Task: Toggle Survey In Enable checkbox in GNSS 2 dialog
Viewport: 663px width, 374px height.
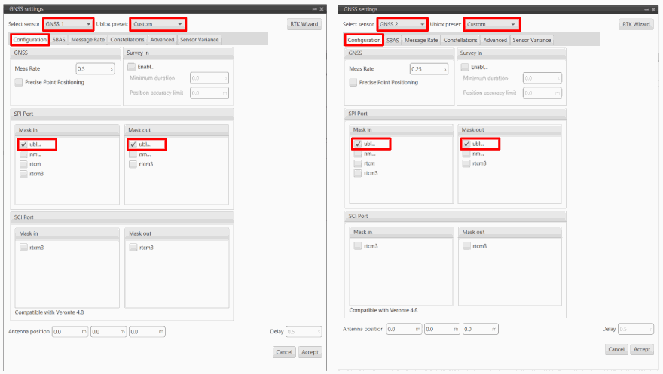Action: coord(465,67)
